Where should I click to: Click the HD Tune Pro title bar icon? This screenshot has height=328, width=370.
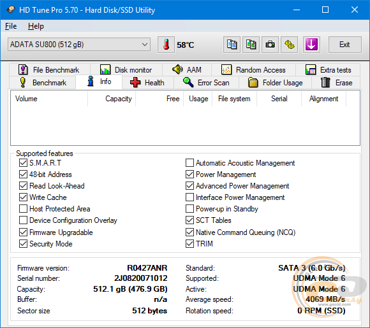tap(11, 10)
